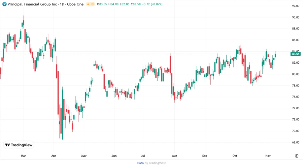The height and width of the screenshot is (167, 303).
Task: Open the 'Data' link in the footer
Action: [140, 163]
